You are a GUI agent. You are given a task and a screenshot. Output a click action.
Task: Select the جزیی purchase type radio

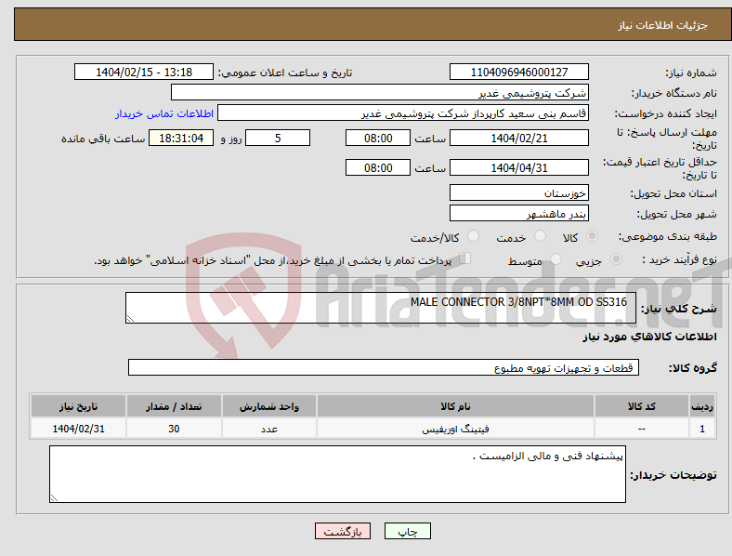coord(616,258)
